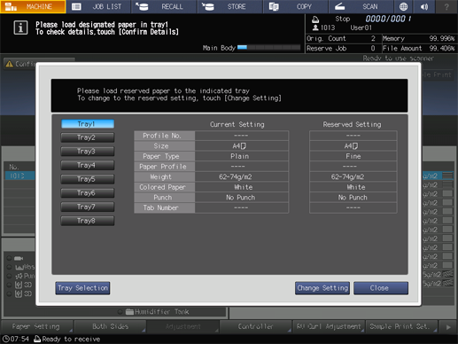
Task: Click the clock icon beside 07:54
Action: pos(6,339)
